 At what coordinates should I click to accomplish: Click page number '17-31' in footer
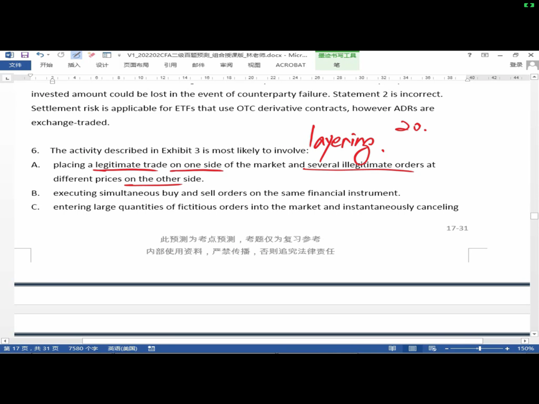click(x=457, y=228)
